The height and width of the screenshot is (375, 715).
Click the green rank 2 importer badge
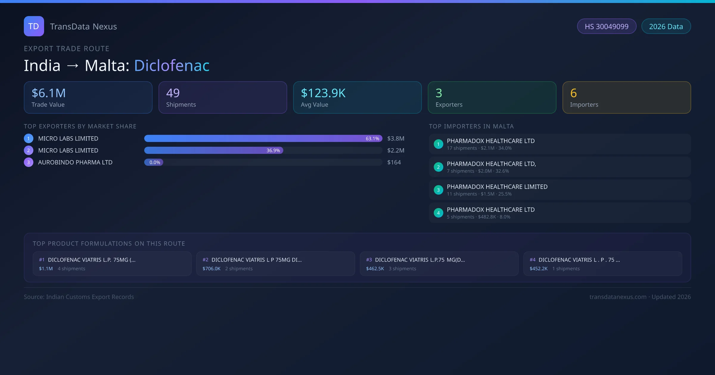(x=438, y=167)
